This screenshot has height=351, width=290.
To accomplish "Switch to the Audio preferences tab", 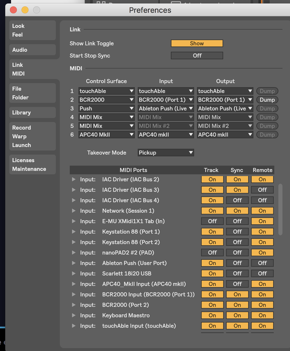I will pyautogui.click(x=32, y=50).
